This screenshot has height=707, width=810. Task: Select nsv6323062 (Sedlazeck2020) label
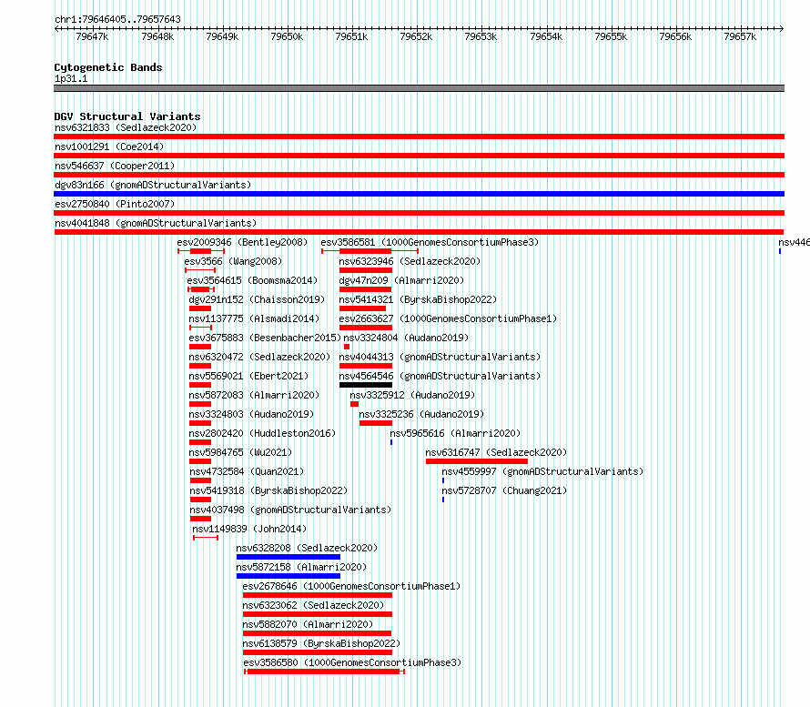click(x=313, y=605)
